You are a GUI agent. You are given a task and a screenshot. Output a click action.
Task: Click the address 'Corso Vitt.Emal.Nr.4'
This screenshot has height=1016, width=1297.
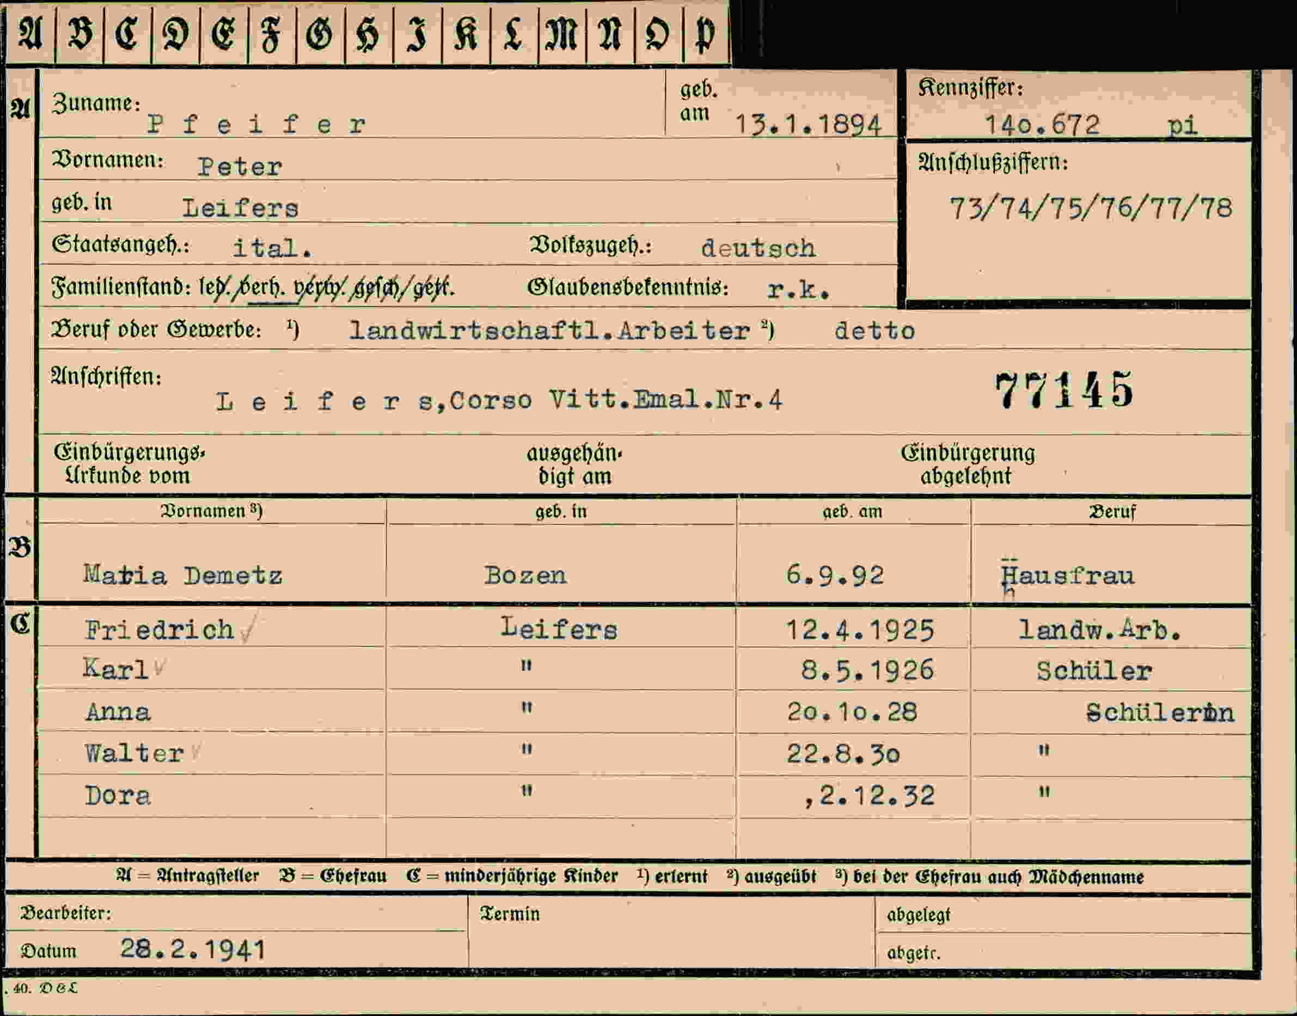click(616, 400)
